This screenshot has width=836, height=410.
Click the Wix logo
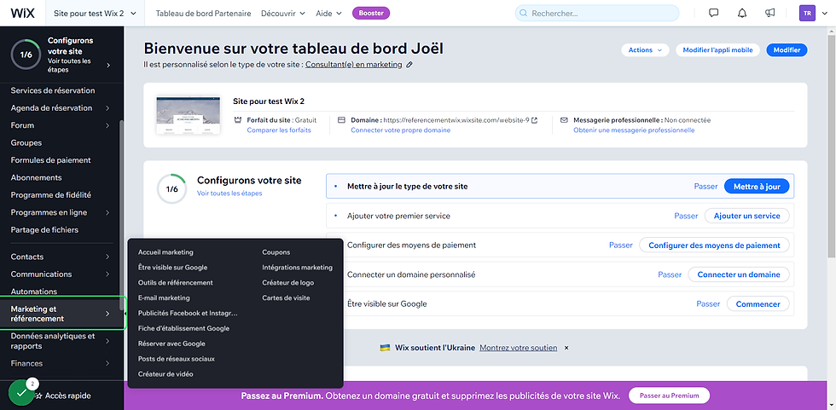[22, 14]
